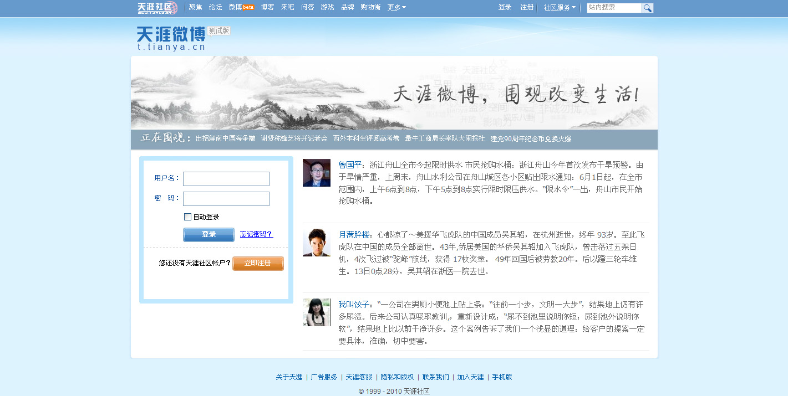
Task: Toggle the 自动登录 checkbox
Action: point(187,217)
